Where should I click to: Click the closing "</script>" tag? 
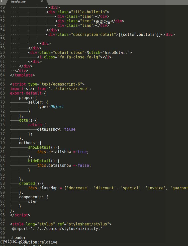(20, 215)
